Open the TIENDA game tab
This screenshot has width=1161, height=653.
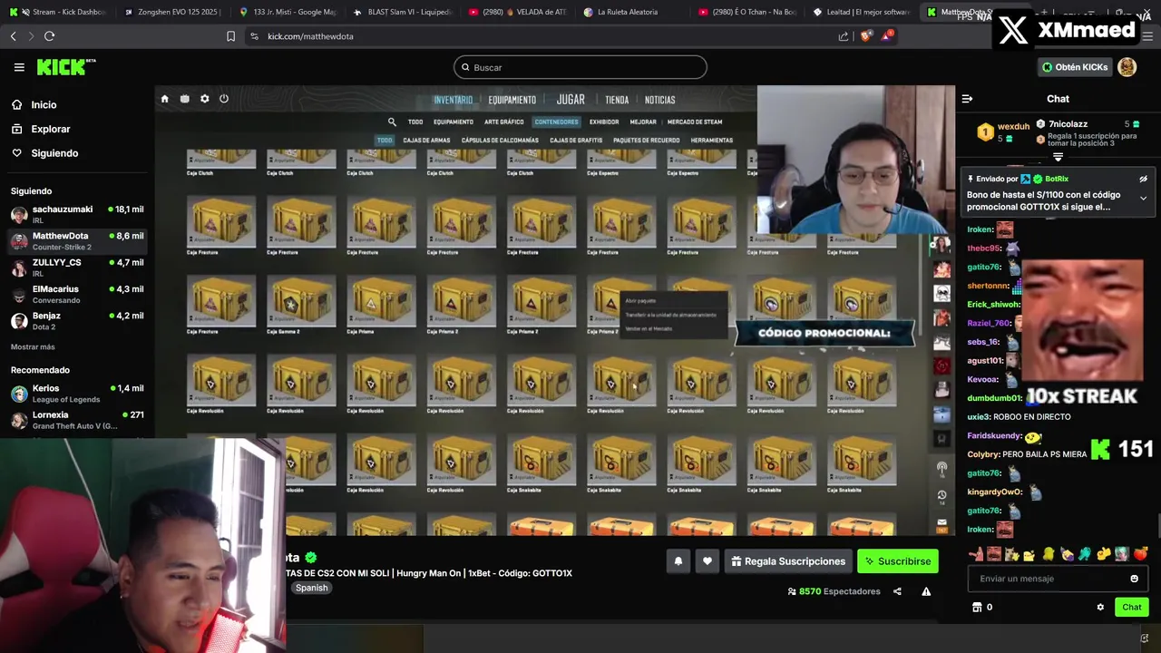[x=617, y=100]
